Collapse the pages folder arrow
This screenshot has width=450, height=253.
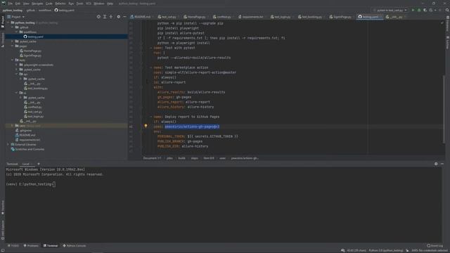click(x=13, y=46)
